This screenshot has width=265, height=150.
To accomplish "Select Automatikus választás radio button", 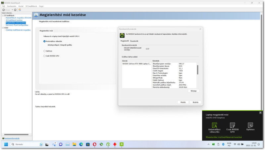I will 44,41.
